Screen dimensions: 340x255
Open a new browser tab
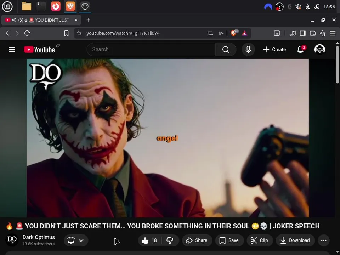pos(88,20)
